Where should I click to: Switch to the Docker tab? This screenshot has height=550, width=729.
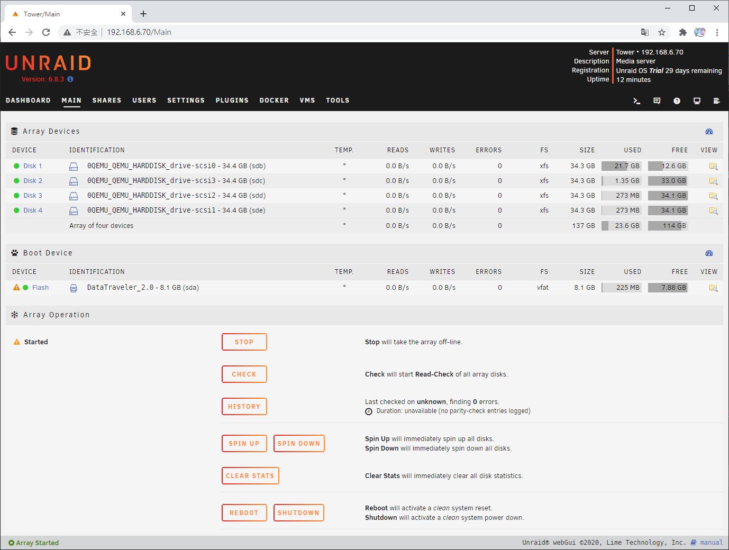[x=274, y=100]
